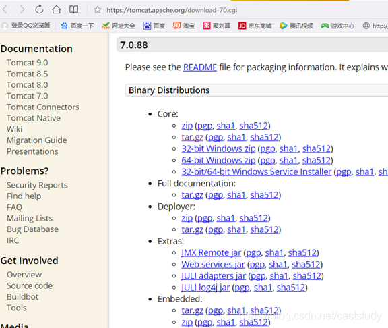Download JULI adapters jar

(x=214, y=276)
